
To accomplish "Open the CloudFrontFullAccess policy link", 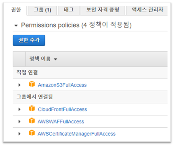I will 62,110.
